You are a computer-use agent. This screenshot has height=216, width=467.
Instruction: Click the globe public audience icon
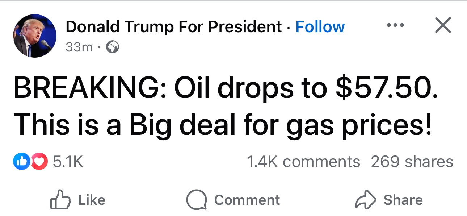point(113,47)
